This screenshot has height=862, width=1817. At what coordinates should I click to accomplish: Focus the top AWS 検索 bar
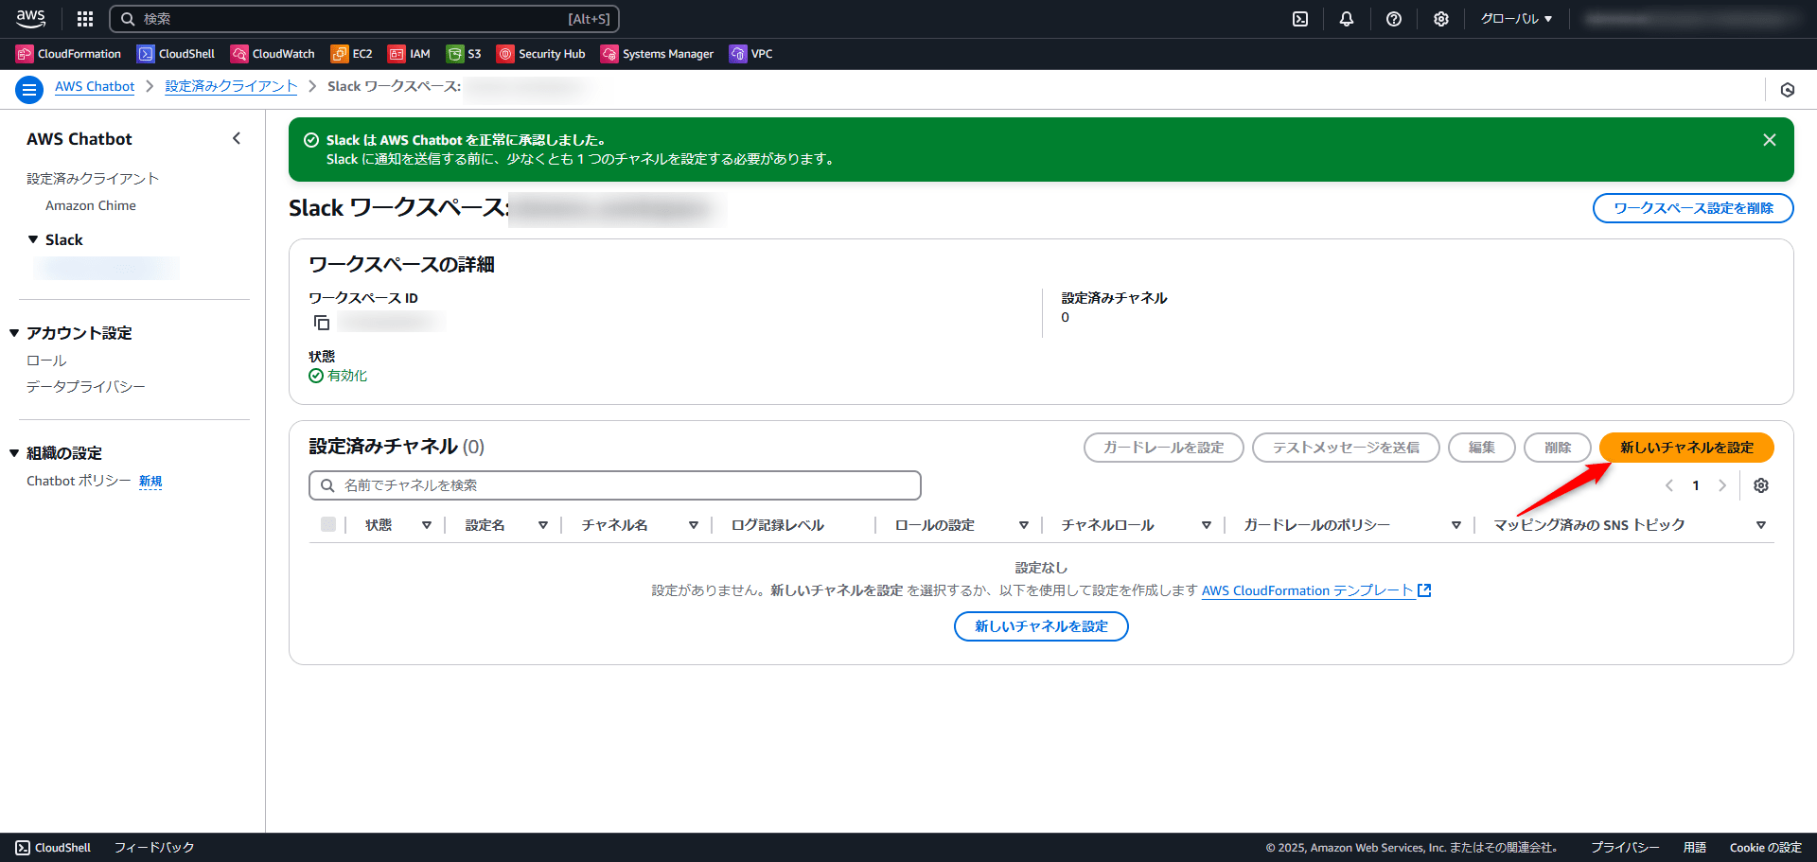(x=364, y=19)
